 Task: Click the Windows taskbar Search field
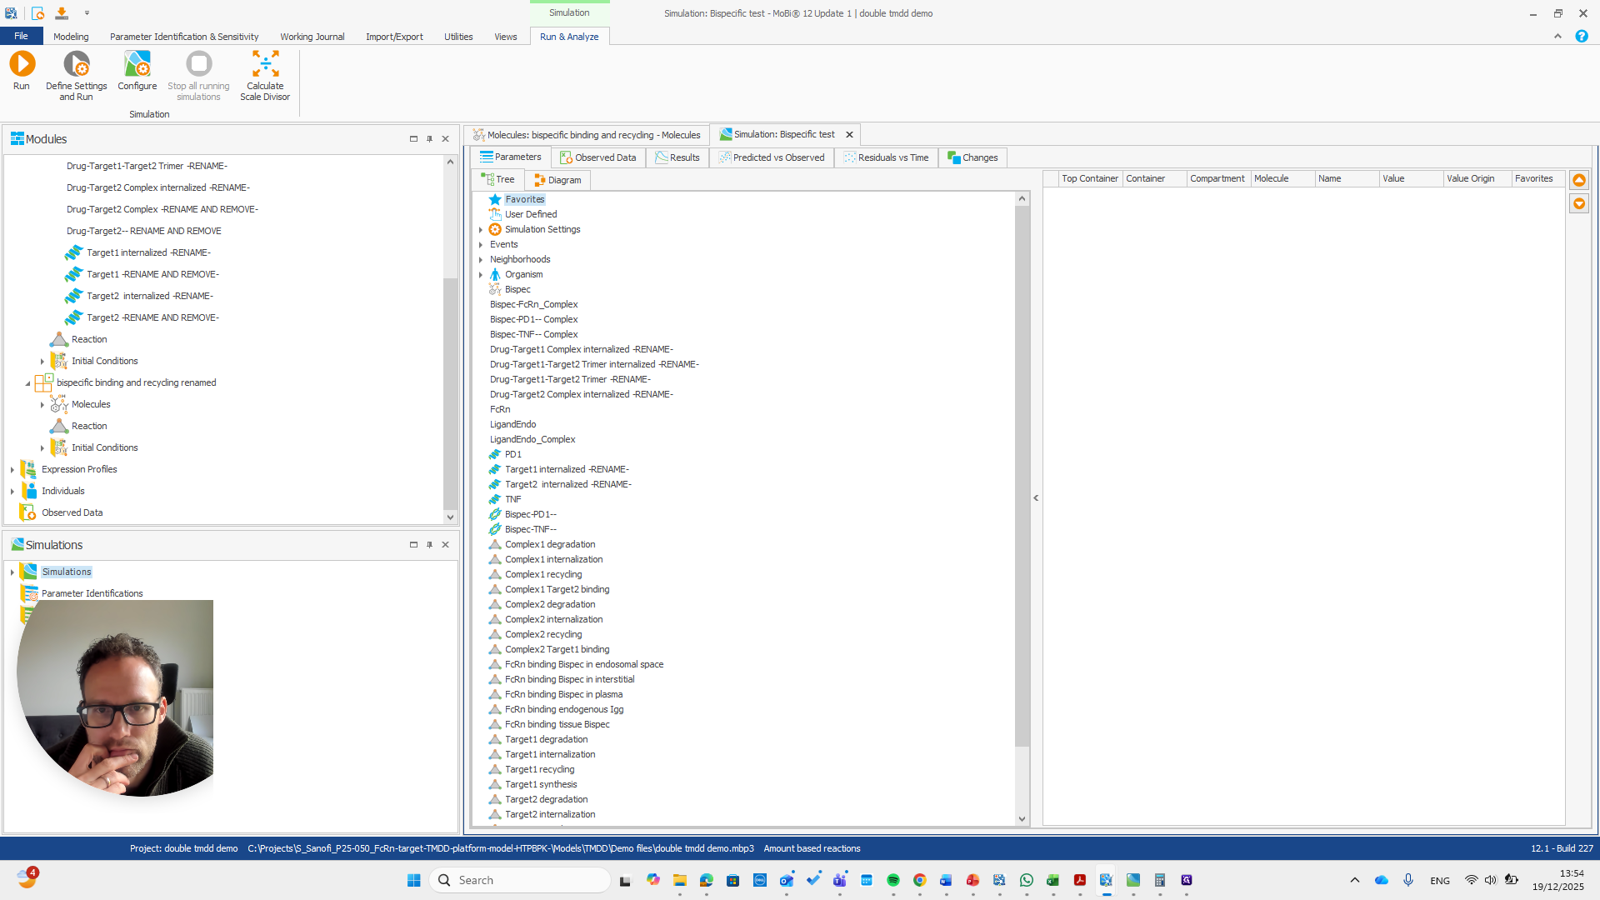click(521, 880)
